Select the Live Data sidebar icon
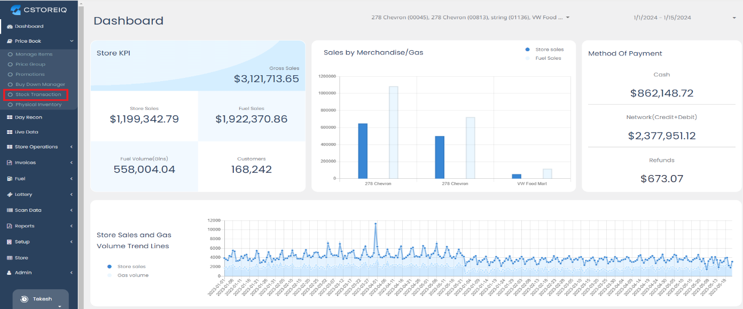Viewport: 743px width, 309px height. pyautogui.click(x=10, y=132)
